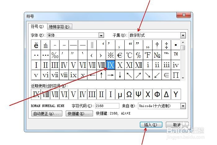The image size is (217, 145).
Task: Select lowercase Roman numeral iv in the grid
Action: (176, 65)
